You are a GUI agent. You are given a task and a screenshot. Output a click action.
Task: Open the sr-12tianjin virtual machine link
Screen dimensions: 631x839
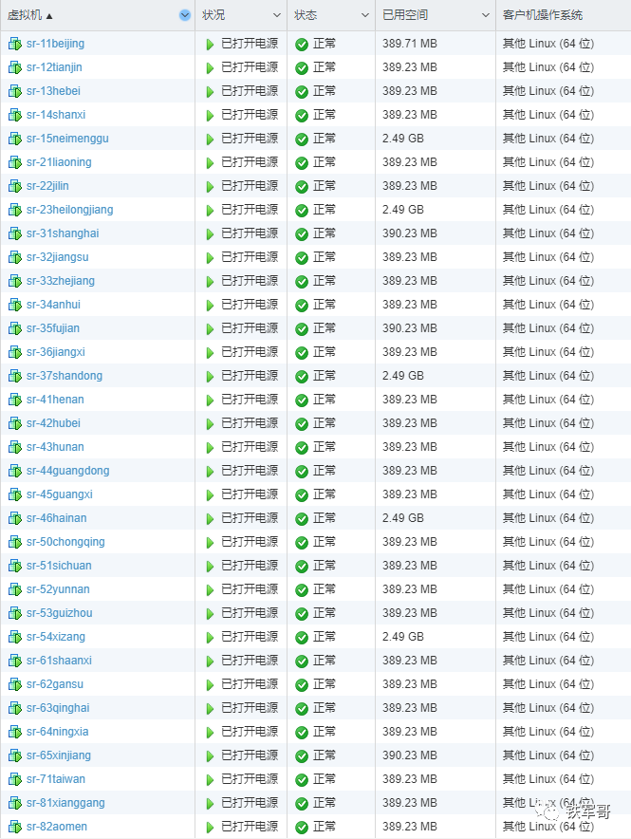[x=54, y=67]
